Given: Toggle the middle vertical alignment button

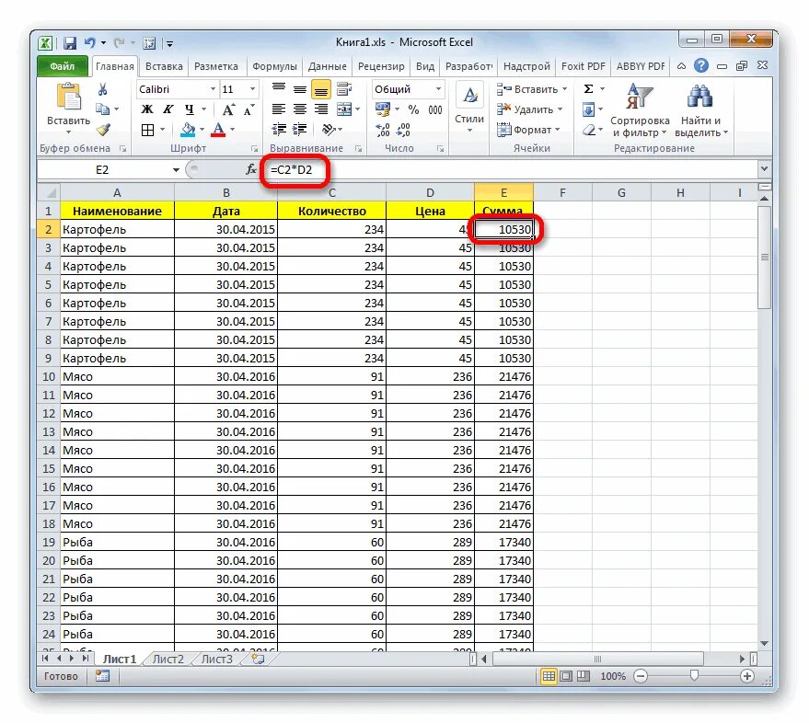Looking at the screenshot, I should pos(300,89).
